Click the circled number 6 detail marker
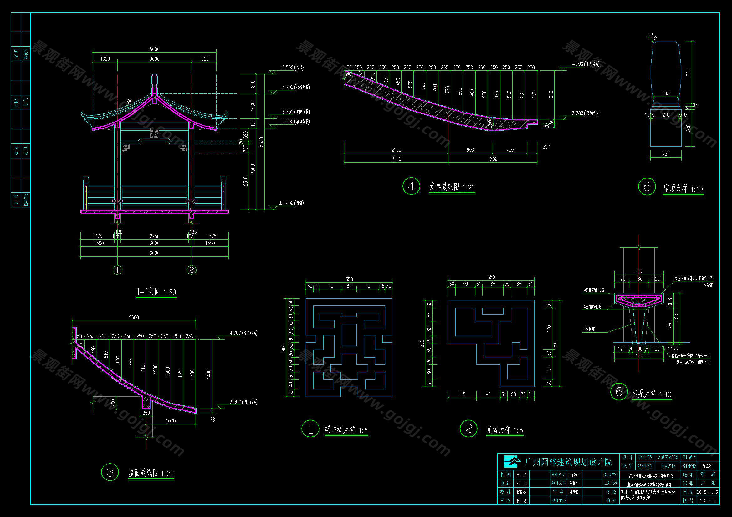Screen dimensions: 732x517 click(x=619, y=392)
